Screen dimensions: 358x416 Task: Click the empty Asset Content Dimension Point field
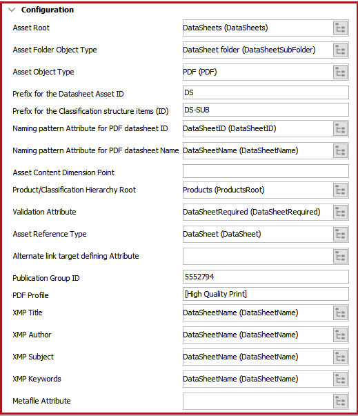266,171
